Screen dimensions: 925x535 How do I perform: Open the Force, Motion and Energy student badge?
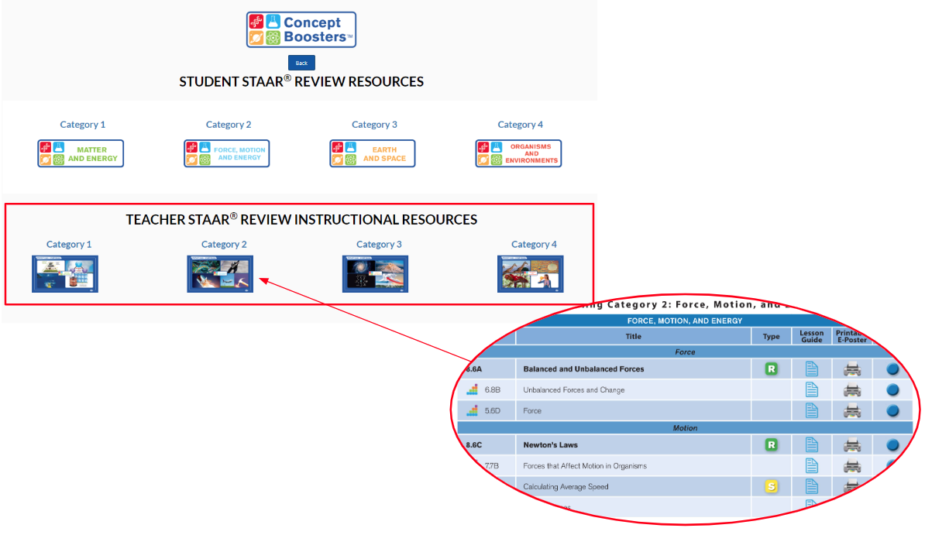coord(226,153)
